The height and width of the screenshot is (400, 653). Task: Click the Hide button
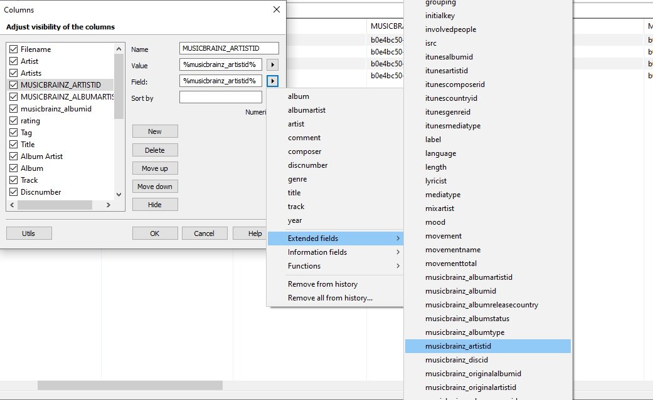[155, 205]
